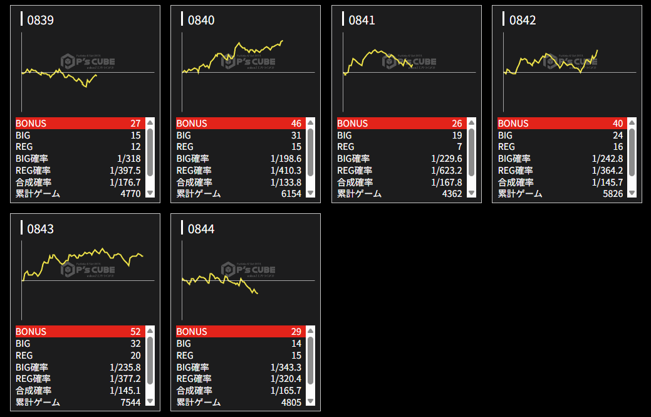651x417 pixels.
Task: Click scroll up arrow in machine 0842 stats
Action: [x=632, y=123]
